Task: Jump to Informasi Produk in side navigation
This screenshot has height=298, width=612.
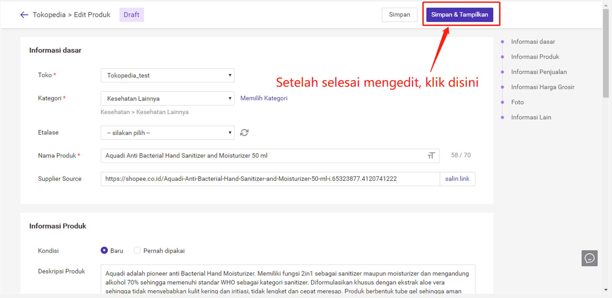Action: tap(535, 57)
